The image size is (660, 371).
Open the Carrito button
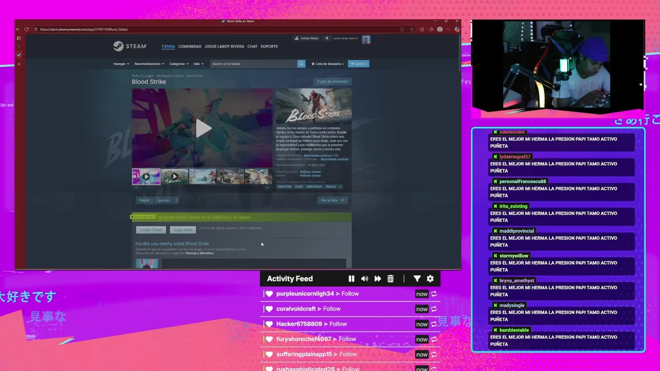click(358, 64)
